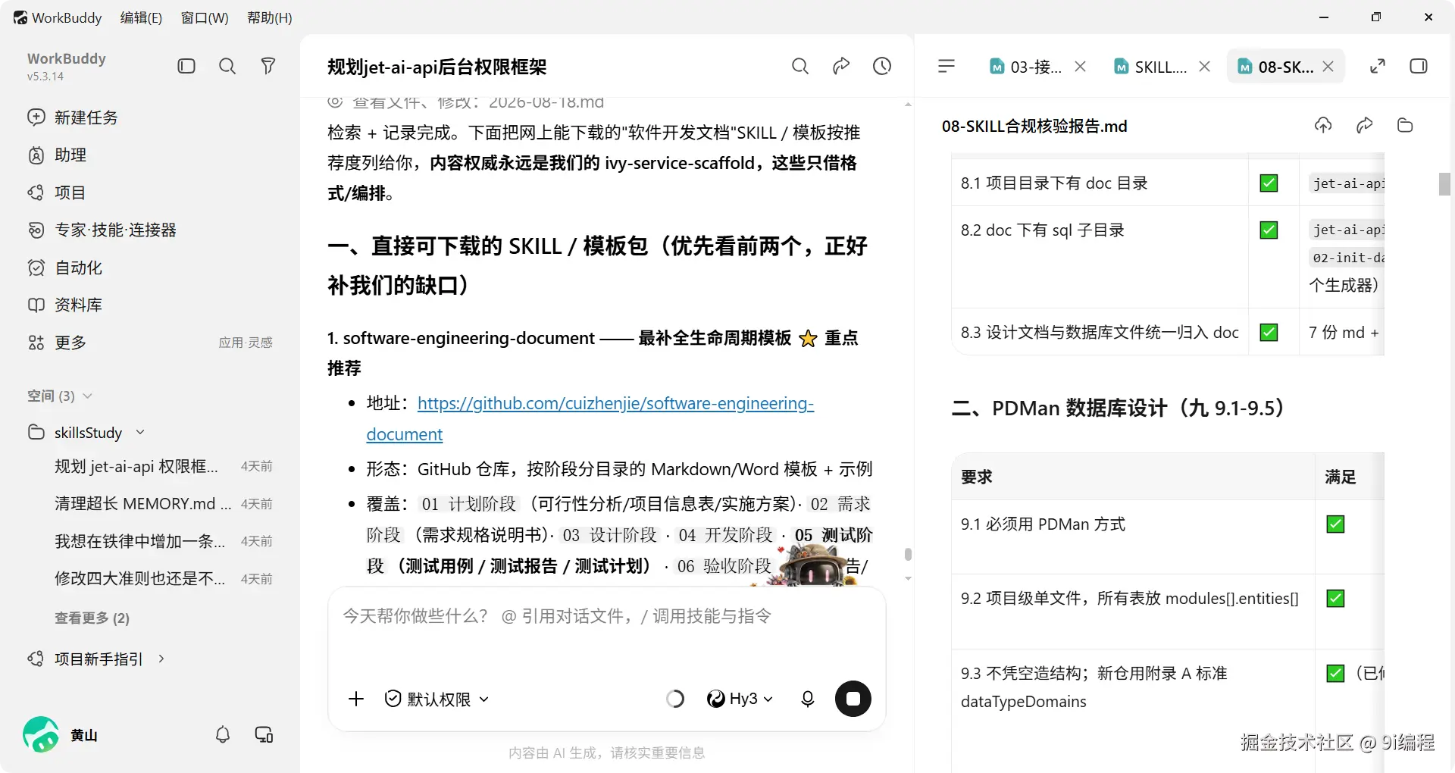
Task: Open the 编辑(E) menu
Action: (x=141, y=17)
